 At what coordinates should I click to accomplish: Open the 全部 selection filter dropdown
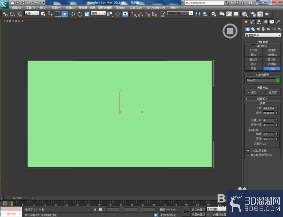point(32,13)
